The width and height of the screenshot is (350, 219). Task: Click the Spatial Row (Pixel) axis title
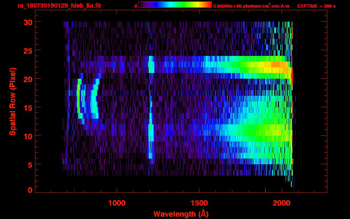tap(12, 101)
